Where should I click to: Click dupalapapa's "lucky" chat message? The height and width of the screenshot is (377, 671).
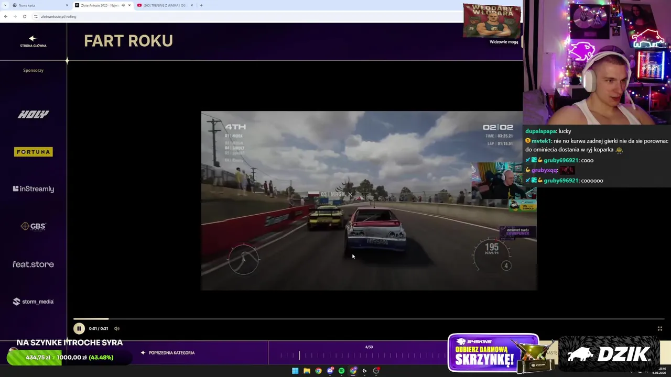[548, 131]
